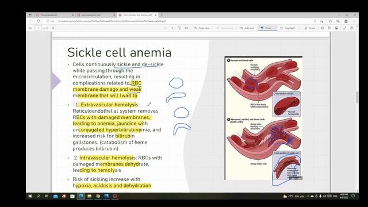Open the notification center icon
The height and width of the screenshot is (207, 368).
(x=353, y=196)
